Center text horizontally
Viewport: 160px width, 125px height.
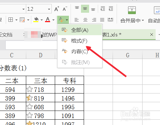pos(85,20)
